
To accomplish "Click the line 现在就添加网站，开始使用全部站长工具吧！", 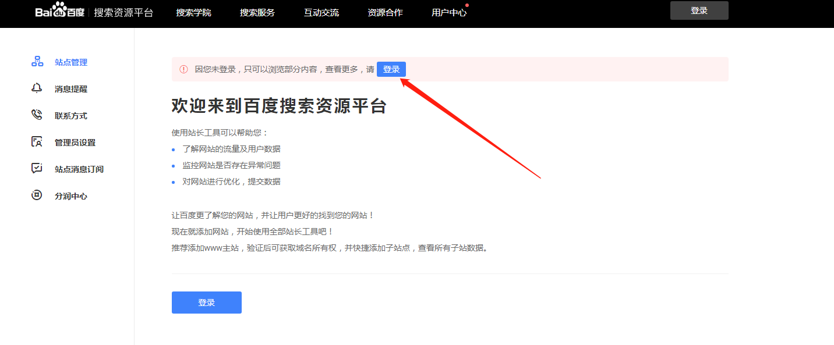I will 252,232.
